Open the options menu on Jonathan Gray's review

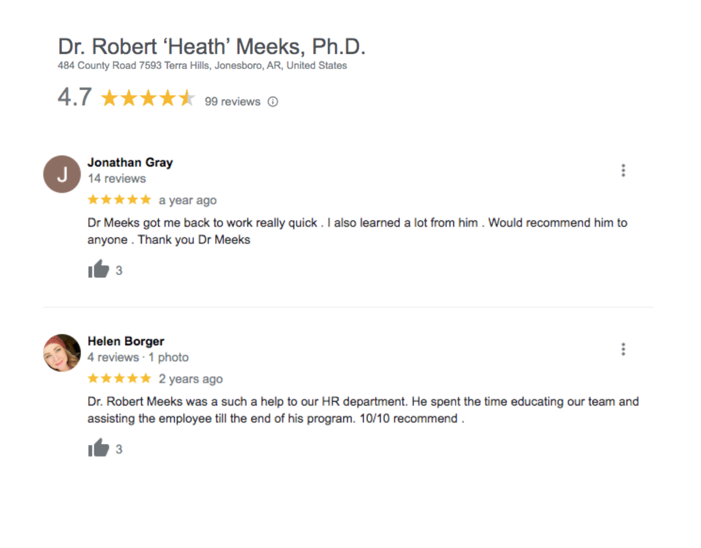(x=623, y=170)
